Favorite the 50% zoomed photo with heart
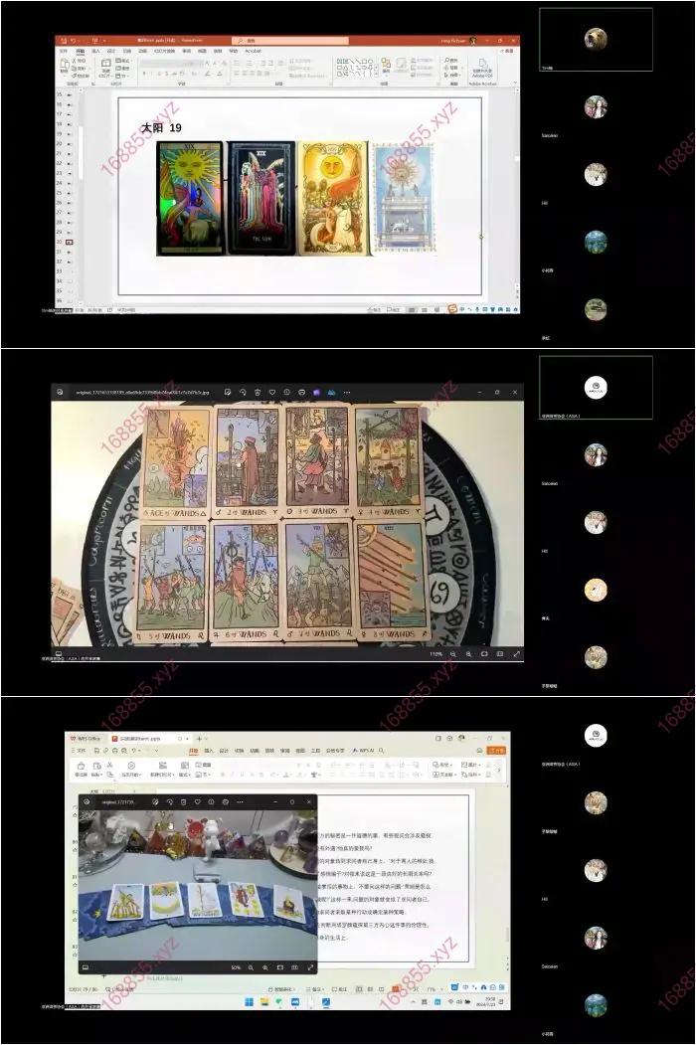The image size is (696, 1045). coord(198,801)
